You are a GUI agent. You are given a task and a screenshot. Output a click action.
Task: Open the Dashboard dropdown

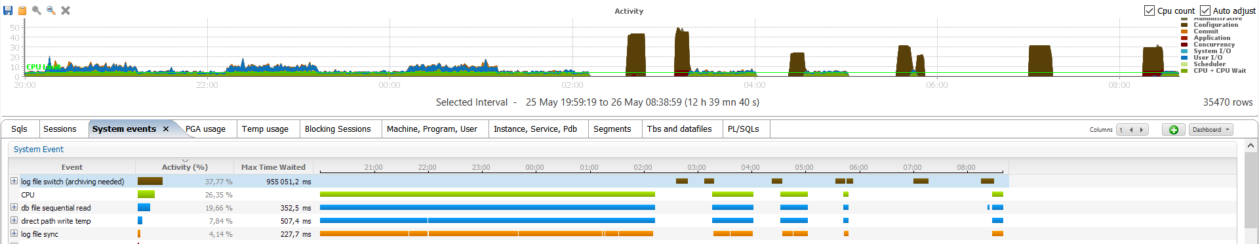[1211, 130]
